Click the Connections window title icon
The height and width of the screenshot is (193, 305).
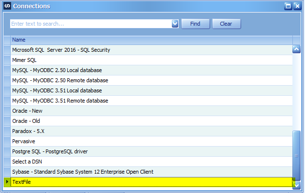[7, 6]
